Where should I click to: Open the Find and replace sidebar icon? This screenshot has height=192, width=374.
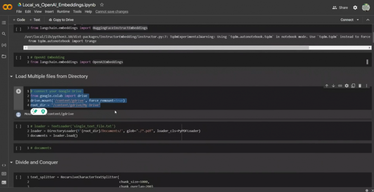pos(4,34)
